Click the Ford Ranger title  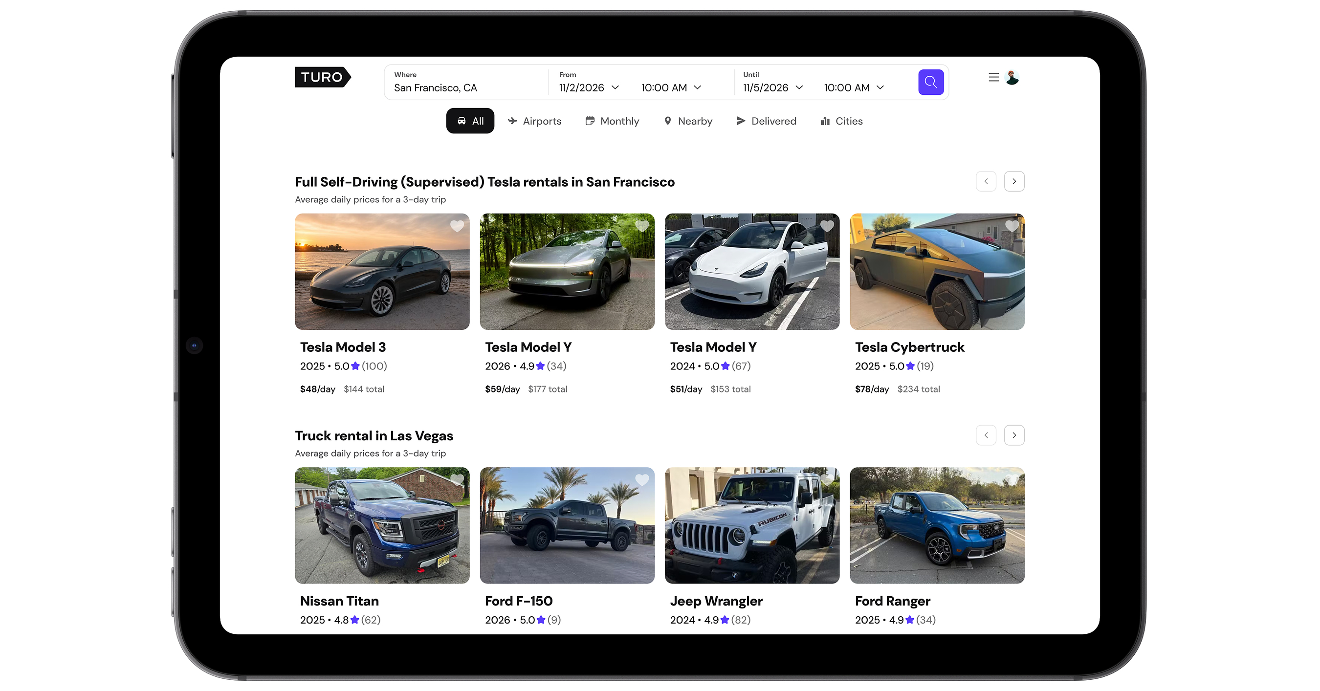point(893,601)
